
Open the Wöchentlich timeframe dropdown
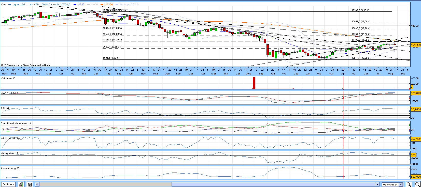(x=392, y=184)
